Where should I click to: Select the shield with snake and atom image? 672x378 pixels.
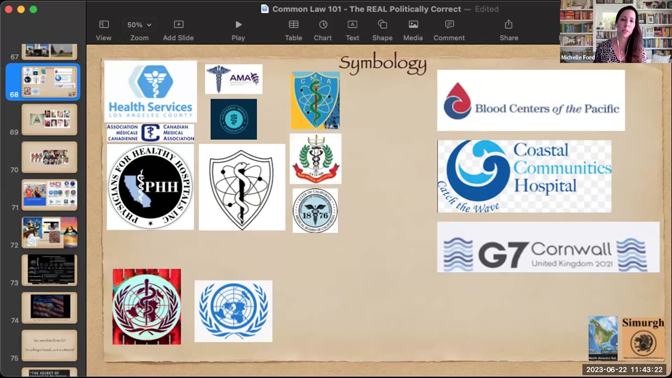pyautogui.click(x=242, y=187)
